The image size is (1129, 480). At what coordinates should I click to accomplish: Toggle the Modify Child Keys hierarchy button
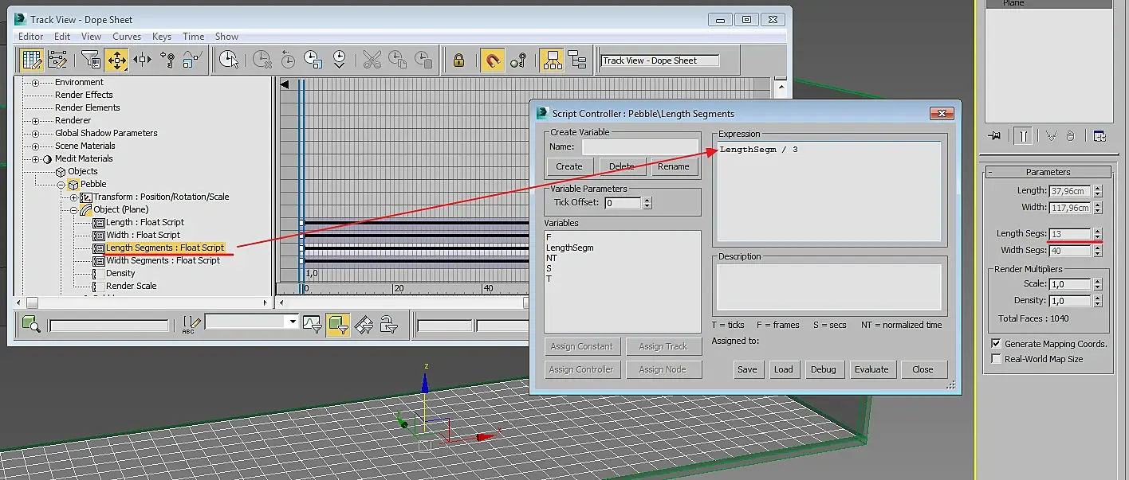pyautogui.click(x=576, y=60)
